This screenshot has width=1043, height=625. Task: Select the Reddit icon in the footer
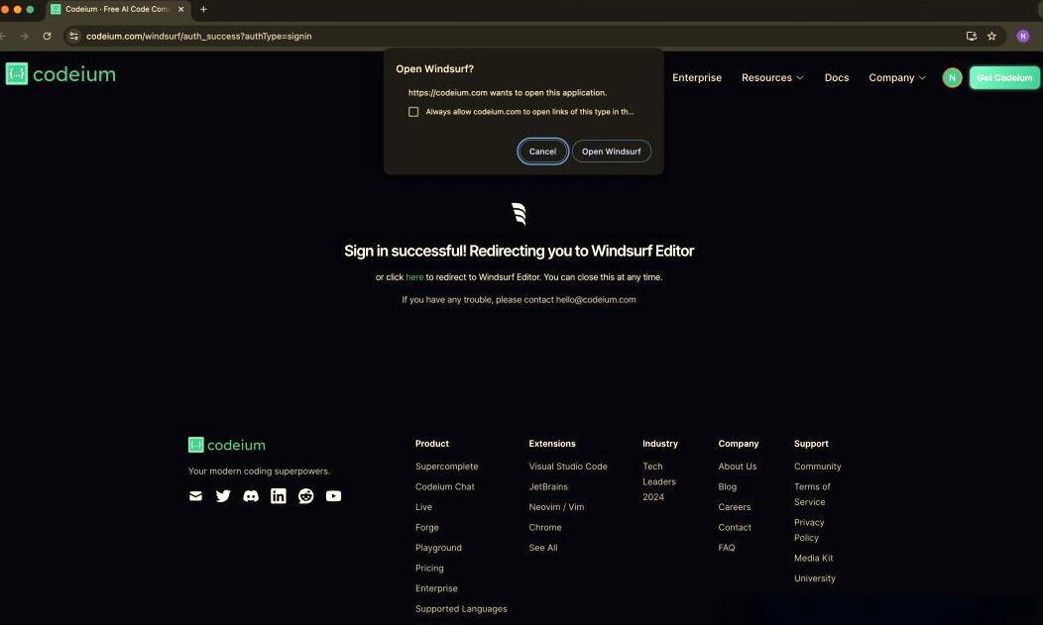306,496
